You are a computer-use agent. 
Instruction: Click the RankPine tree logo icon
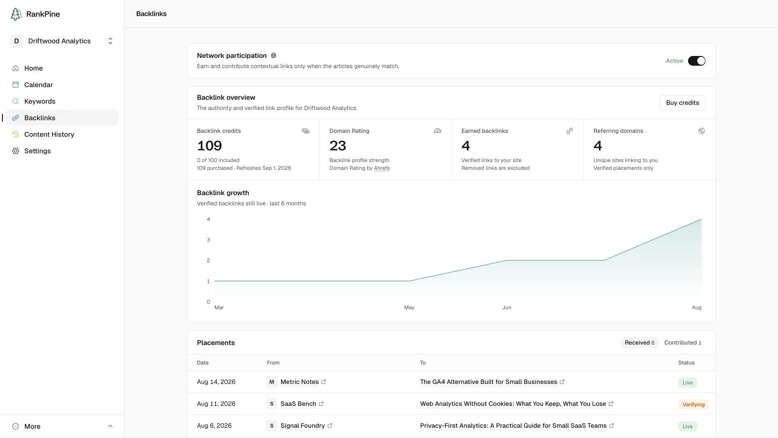[16, 14]
